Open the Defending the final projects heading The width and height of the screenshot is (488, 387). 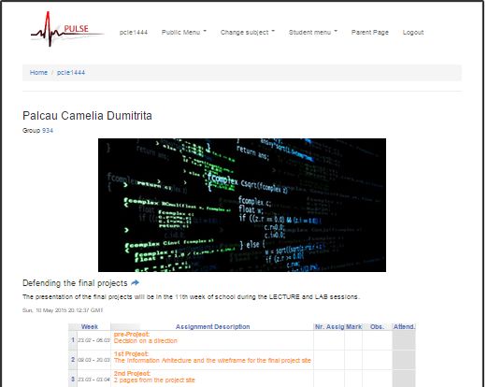click(75, 283)
